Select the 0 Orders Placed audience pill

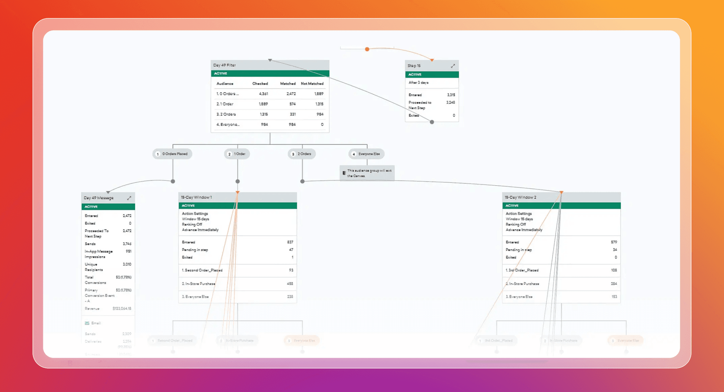[x=172, y=154]
